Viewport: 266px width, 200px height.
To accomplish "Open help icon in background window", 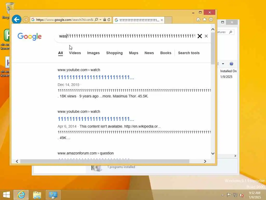I will click(231, 64).
